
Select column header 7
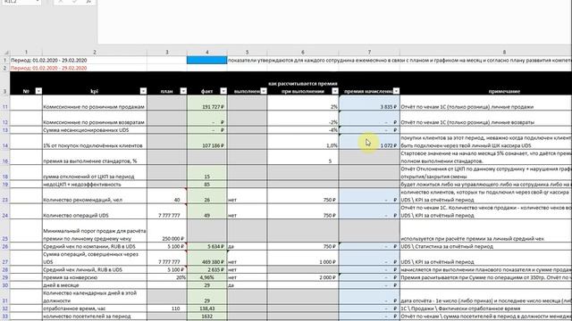click(369, 53)
